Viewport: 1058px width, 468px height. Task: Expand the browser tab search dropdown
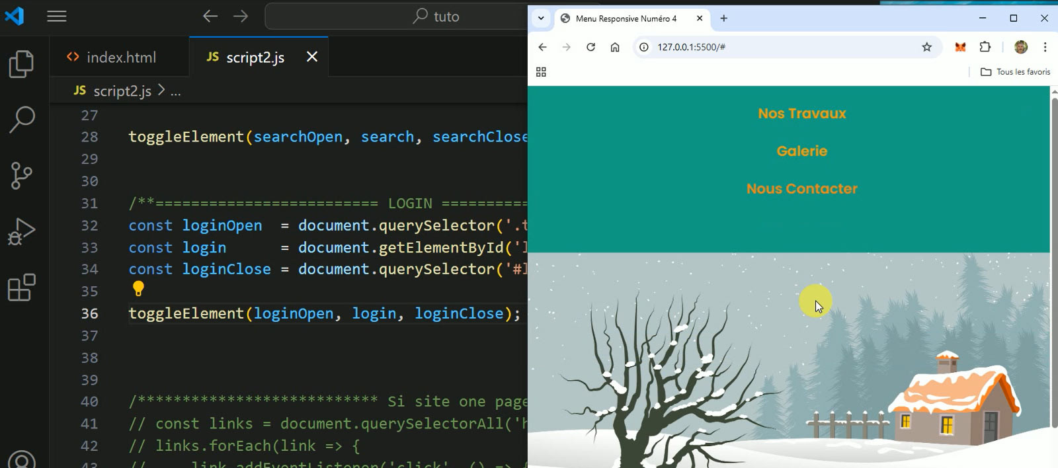pos(541,19)
